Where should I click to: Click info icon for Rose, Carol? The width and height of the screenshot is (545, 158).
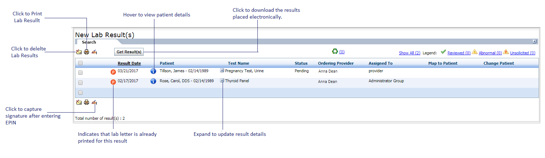coord(153,81)
